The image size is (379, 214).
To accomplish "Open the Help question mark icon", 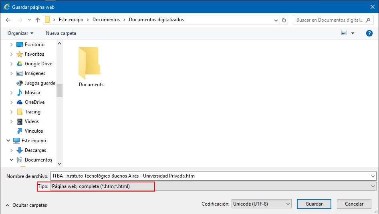I will click(369, 33).
